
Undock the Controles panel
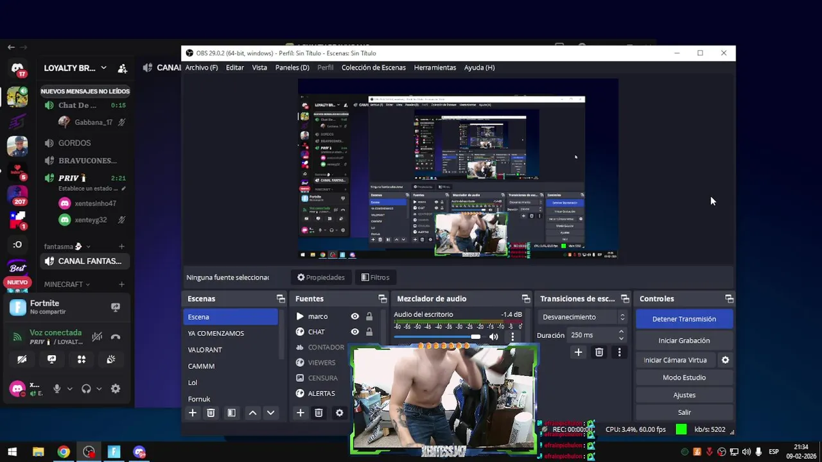[x=729, y=299]
